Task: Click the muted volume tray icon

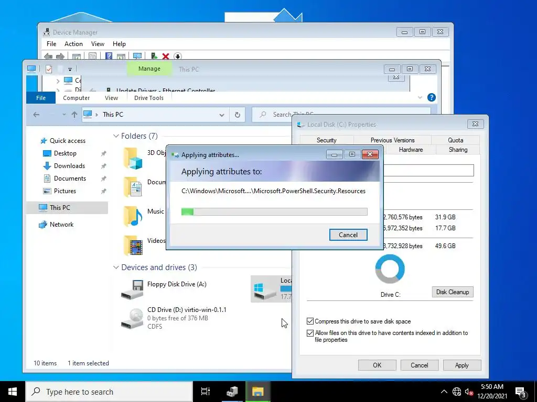Action: point(468,392)
